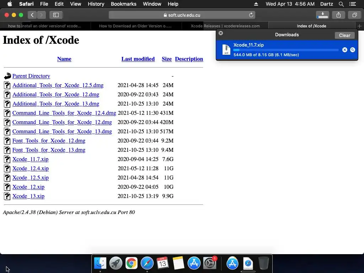The image size is (364, 273).
Task: Click the '2021-10-25 13:19' modified date
Action: (138, 196)
